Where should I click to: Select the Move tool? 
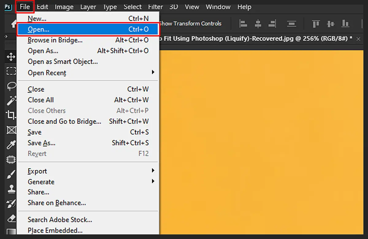(x=11, y=57)
